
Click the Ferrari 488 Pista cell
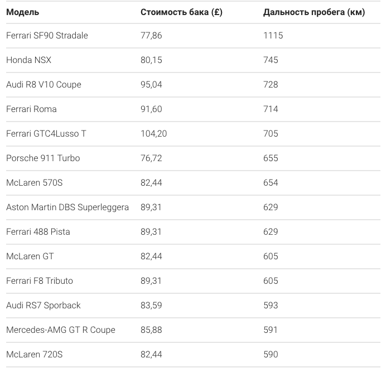coord(38,231)
